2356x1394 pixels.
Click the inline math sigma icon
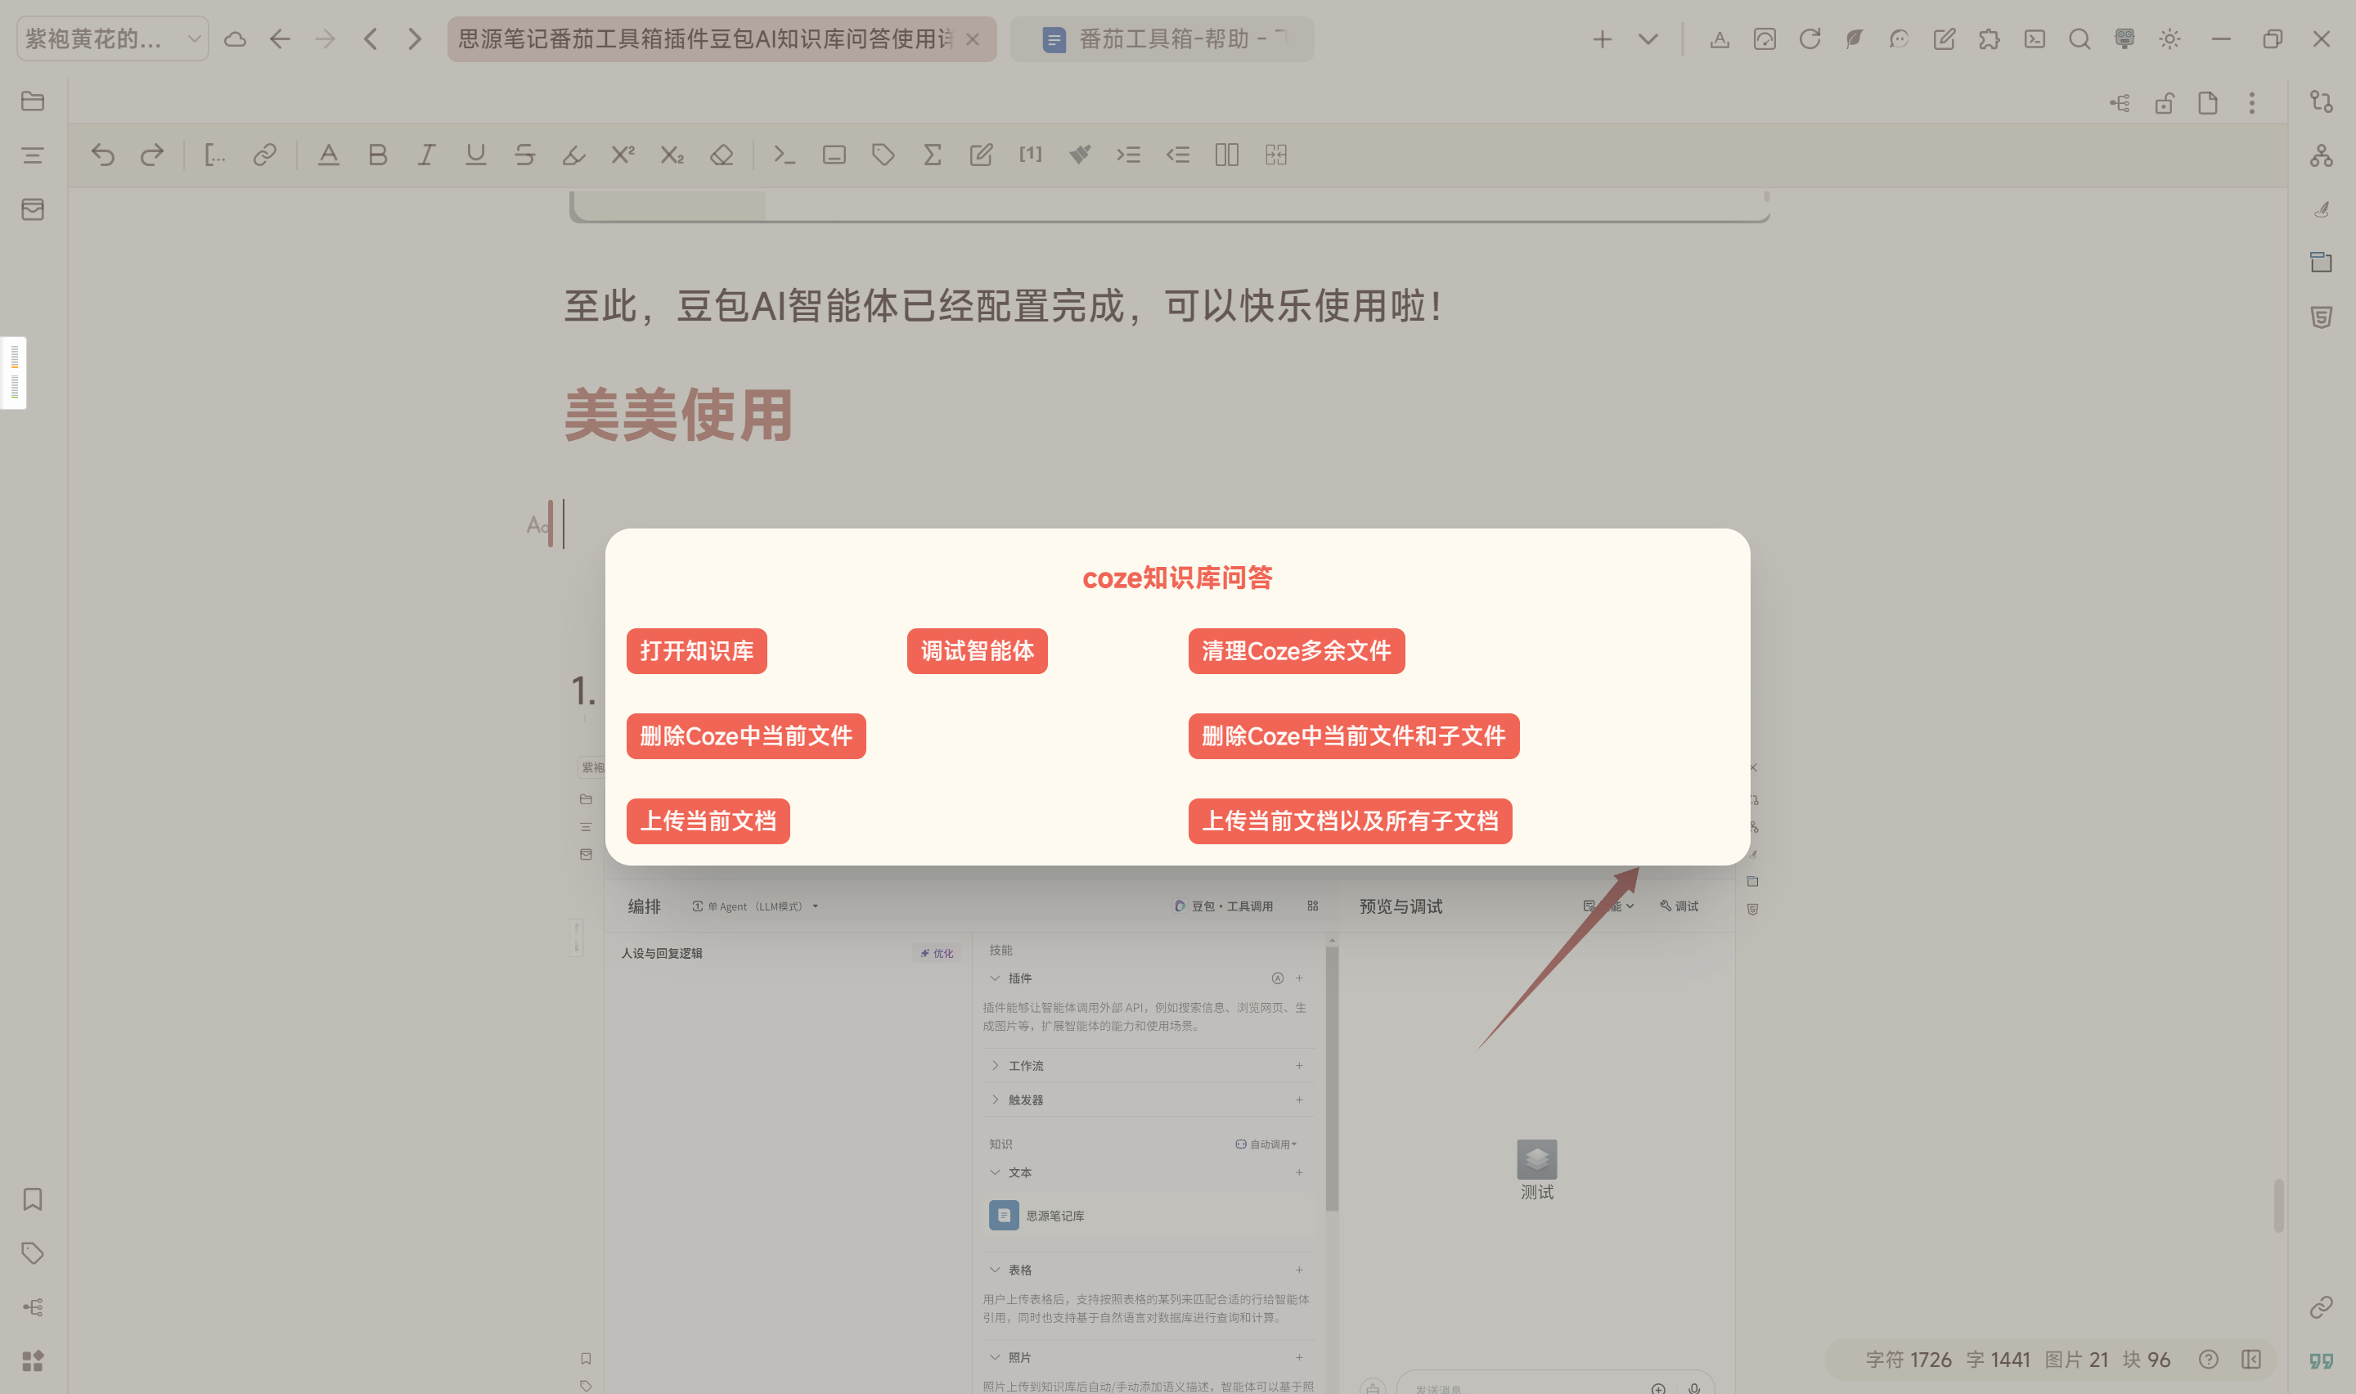[x=932, y=155]
